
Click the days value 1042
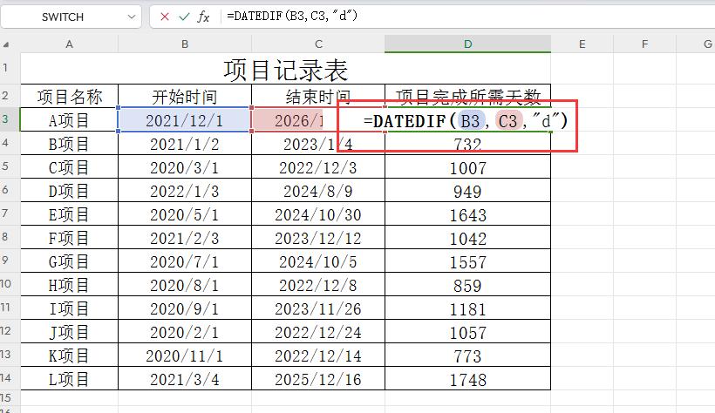468,238
